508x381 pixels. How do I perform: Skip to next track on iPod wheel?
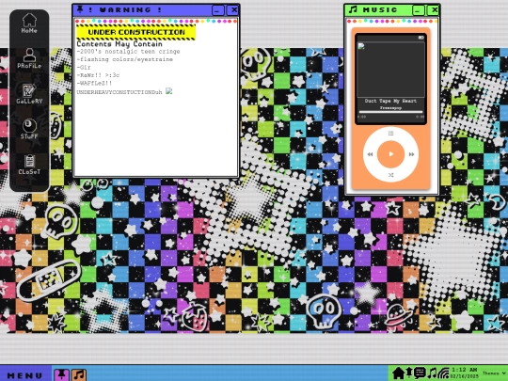(411, 154)
